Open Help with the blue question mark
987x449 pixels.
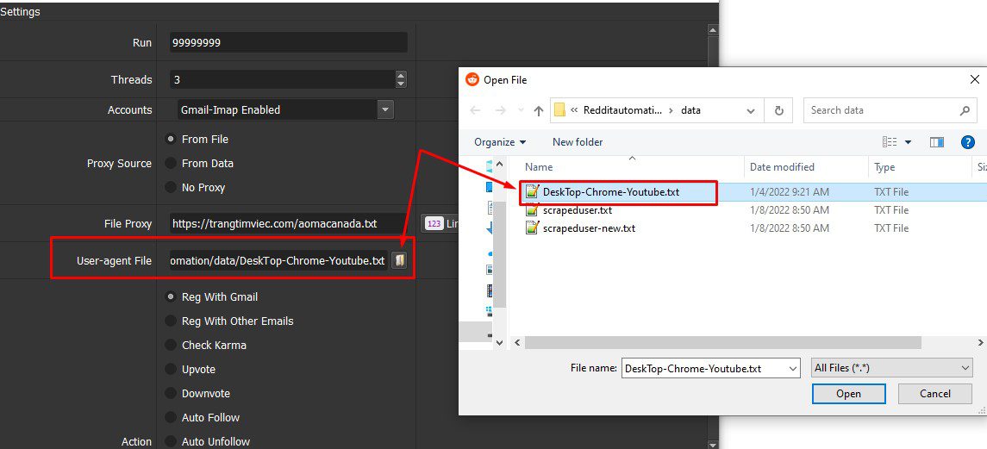click(968, 142)
